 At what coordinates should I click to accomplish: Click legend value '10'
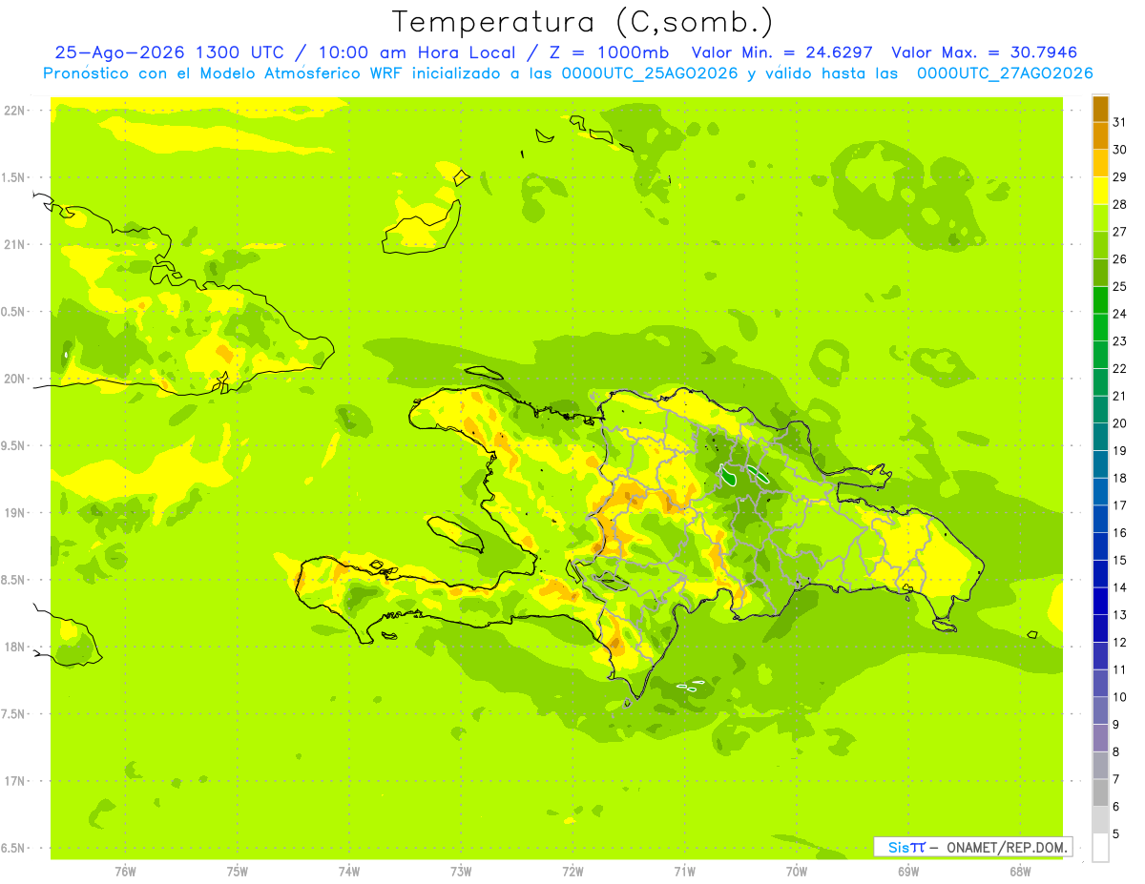(x=1120, y=697)
